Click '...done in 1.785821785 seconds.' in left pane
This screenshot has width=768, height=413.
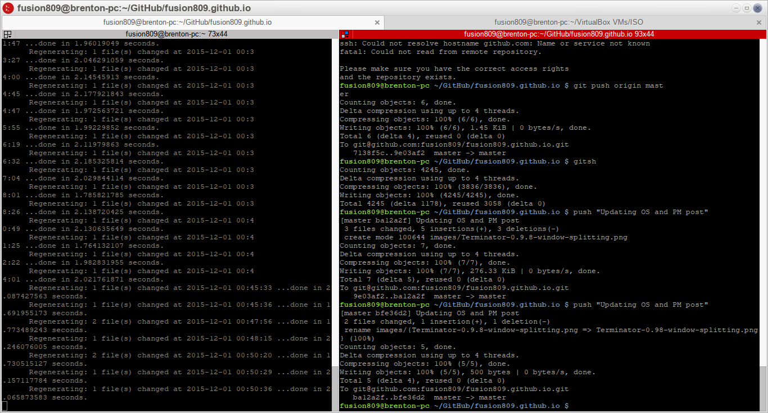(x=94, y=195)
